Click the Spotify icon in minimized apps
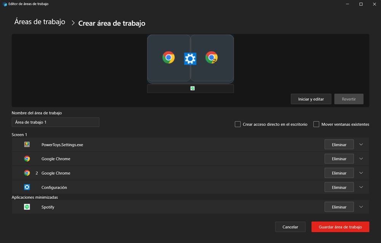This screenshot has width=381, height=243. click(x=27, y=207)
